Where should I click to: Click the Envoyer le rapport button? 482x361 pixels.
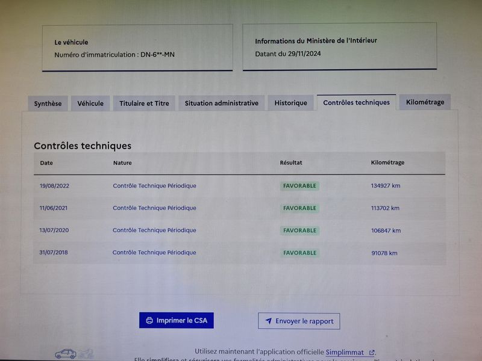click(299, 321)
